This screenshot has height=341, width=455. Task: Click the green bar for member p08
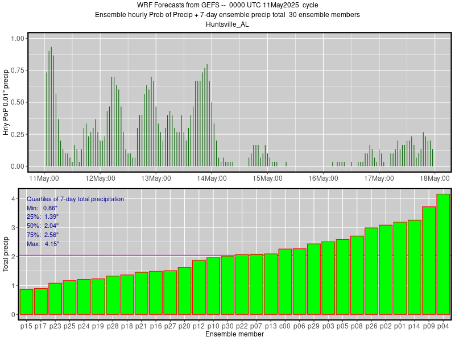(x=357, y=275)
